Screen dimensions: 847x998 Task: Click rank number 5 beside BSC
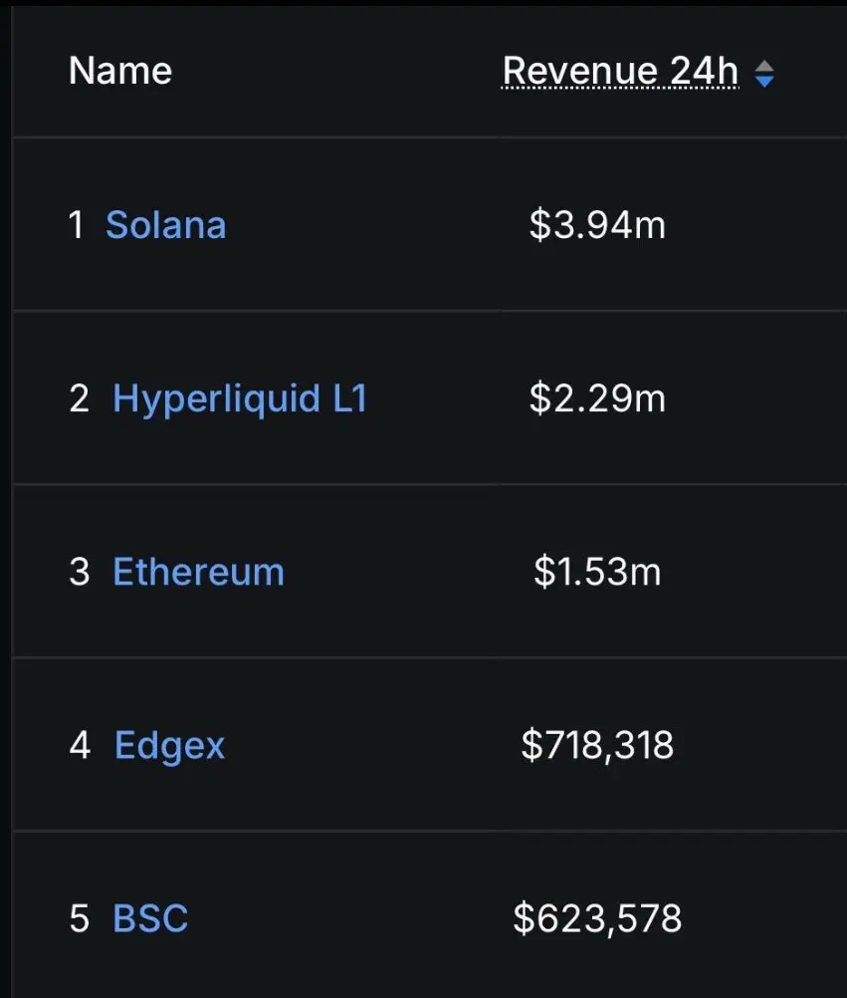pyautogui.click(x=79, y=918)
